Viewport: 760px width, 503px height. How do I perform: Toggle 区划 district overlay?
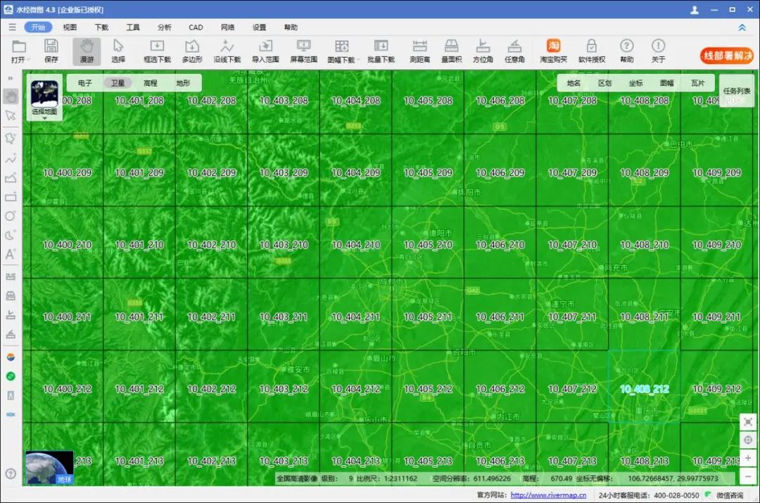point(605,83)
